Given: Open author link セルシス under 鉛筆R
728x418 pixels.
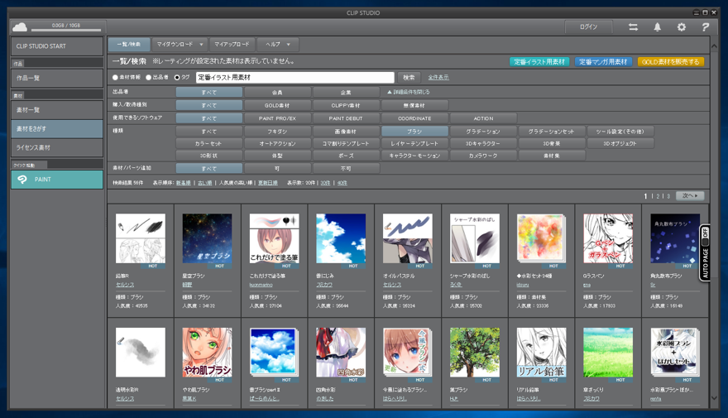Looking at the screenshot, I should pyautogui.click(x=125, y=285).
